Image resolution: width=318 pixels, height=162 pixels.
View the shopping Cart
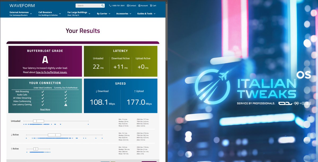153,6
